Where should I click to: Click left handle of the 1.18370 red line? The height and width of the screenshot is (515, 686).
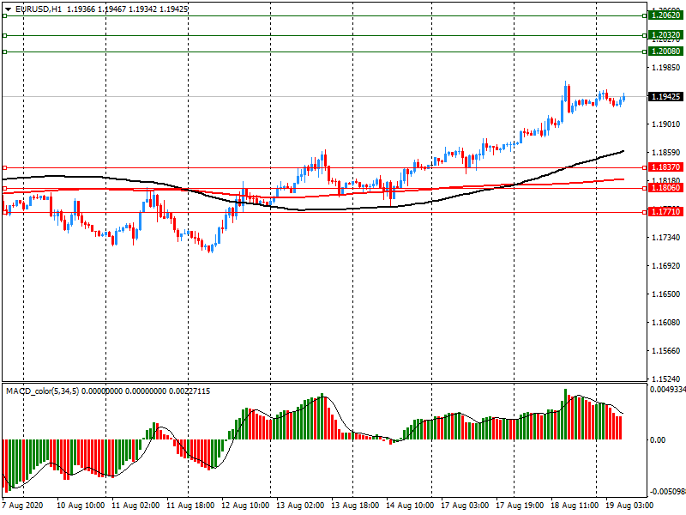[4, 167]
